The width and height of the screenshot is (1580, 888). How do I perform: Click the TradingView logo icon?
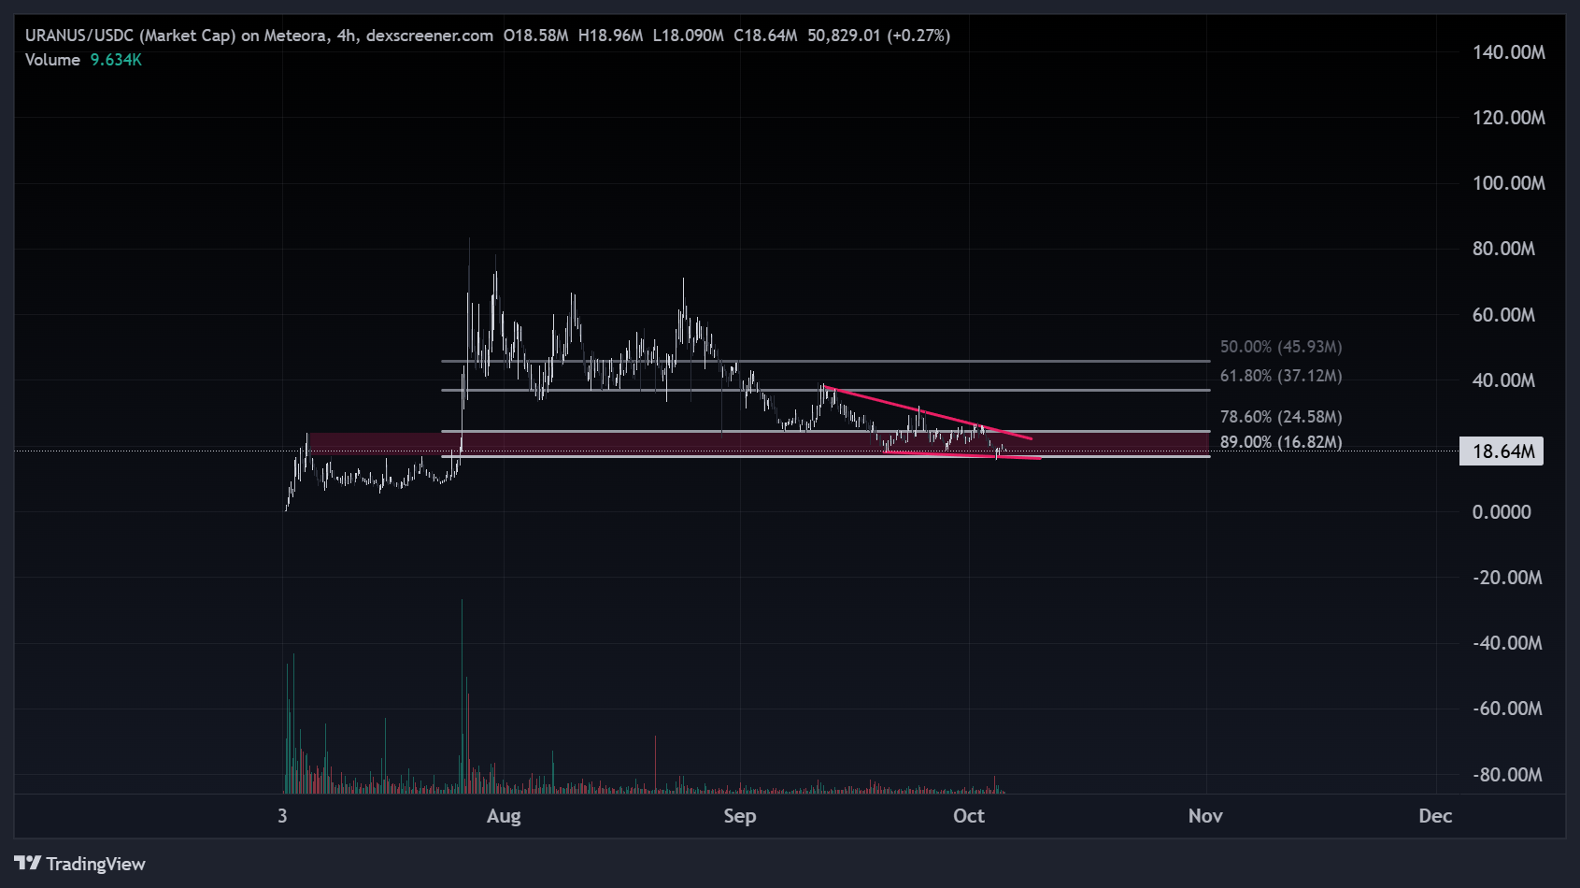click(x=27, y=863)
